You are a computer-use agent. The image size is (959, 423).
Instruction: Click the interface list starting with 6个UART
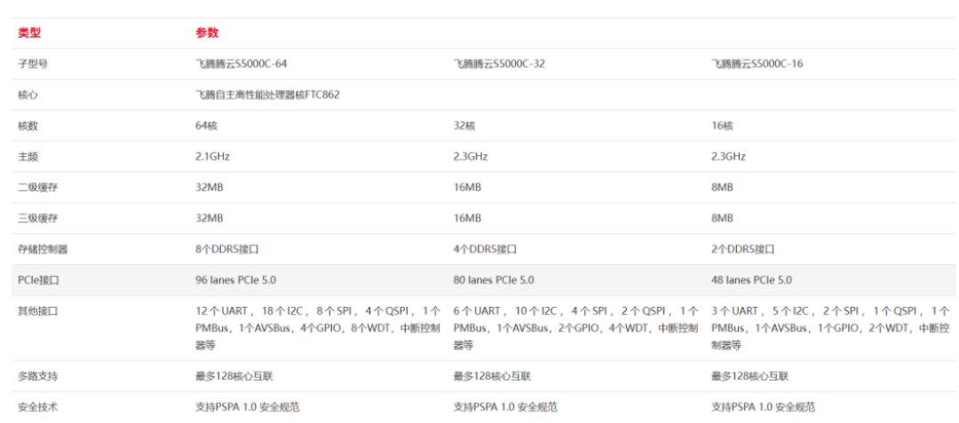tap(575, 328)
